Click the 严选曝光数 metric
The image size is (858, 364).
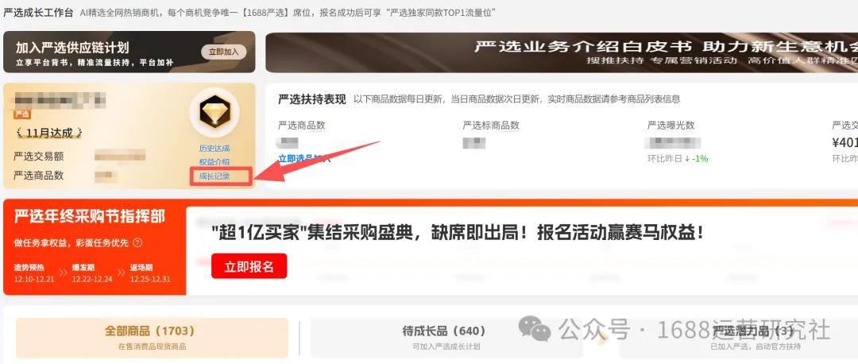[671, 126]
